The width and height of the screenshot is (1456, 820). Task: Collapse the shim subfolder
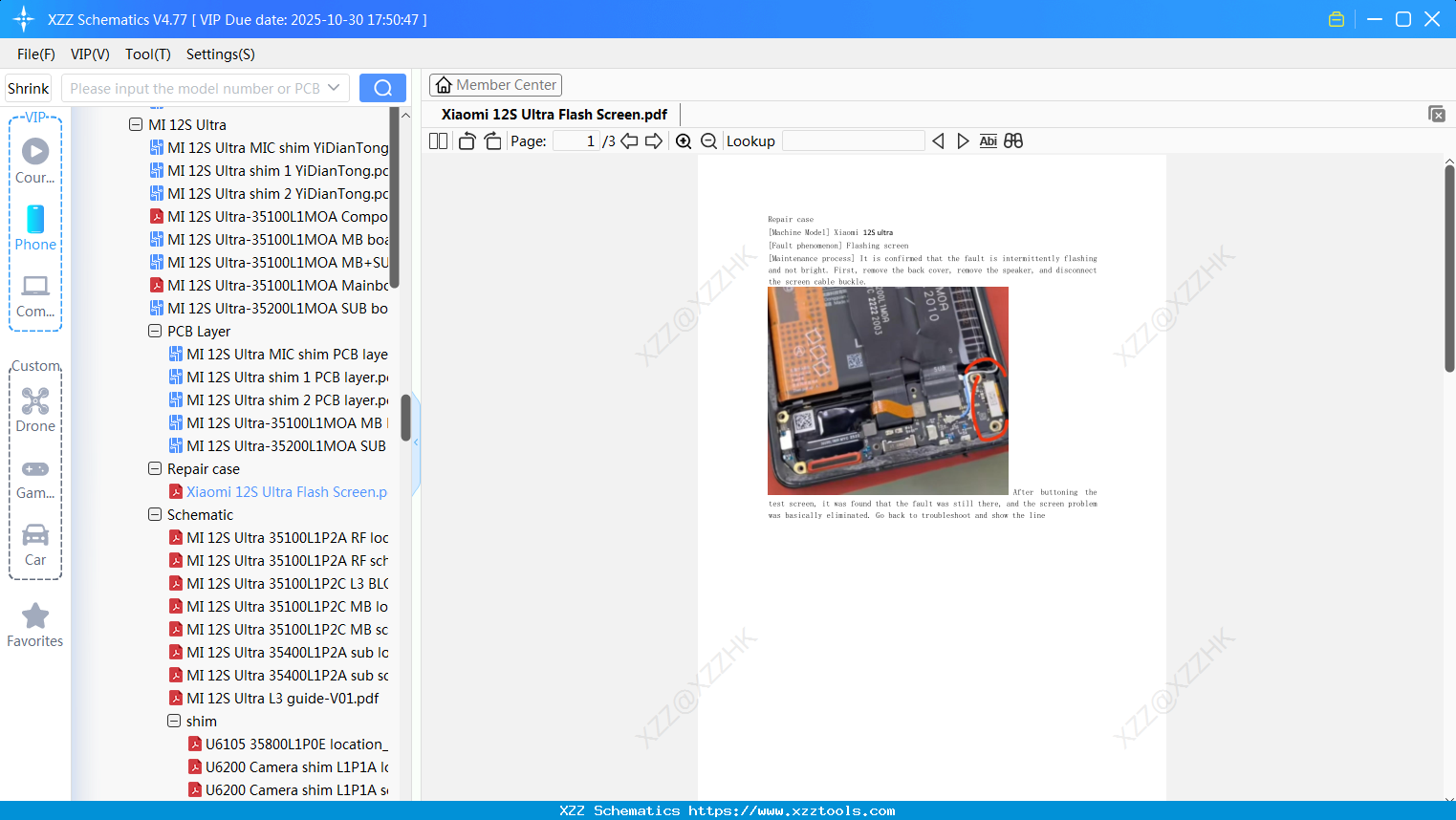[174, 721]
